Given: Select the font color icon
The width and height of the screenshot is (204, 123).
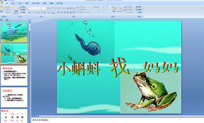Looking at the screenshot, I should pos(53,13).
